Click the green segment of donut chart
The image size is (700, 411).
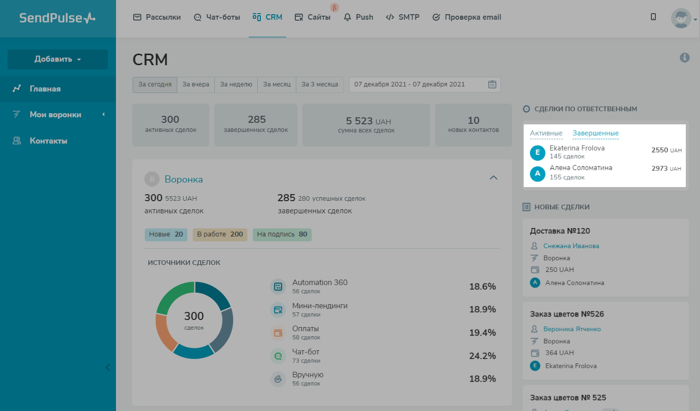[172, 297]
